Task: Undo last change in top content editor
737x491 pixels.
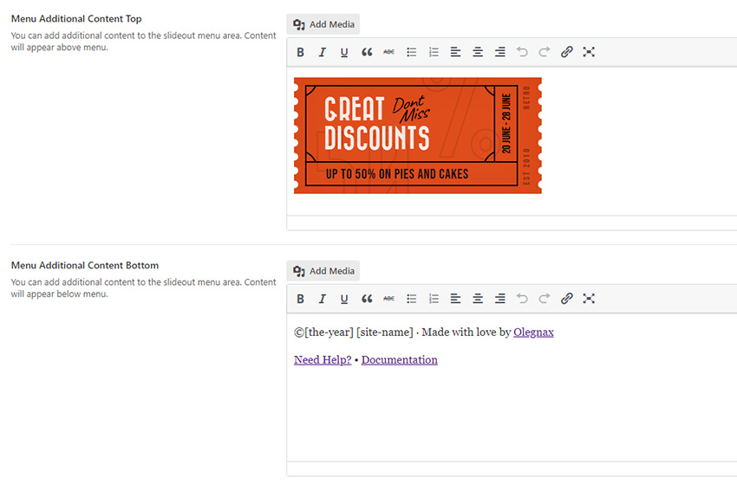Action: (x=522, y=52)
